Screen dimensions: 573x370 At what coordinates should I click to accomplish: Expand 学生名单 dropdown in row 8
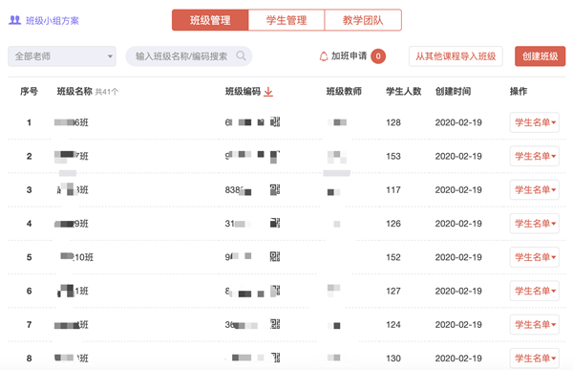point(534,358)
